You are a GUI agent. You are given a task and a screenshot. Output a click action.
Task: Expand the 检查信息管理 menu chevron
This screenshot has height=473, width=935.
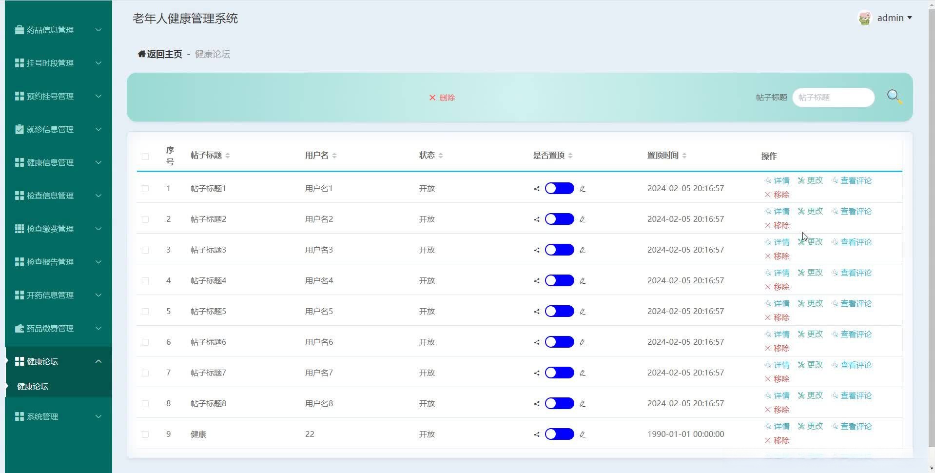tap(98, 196)
